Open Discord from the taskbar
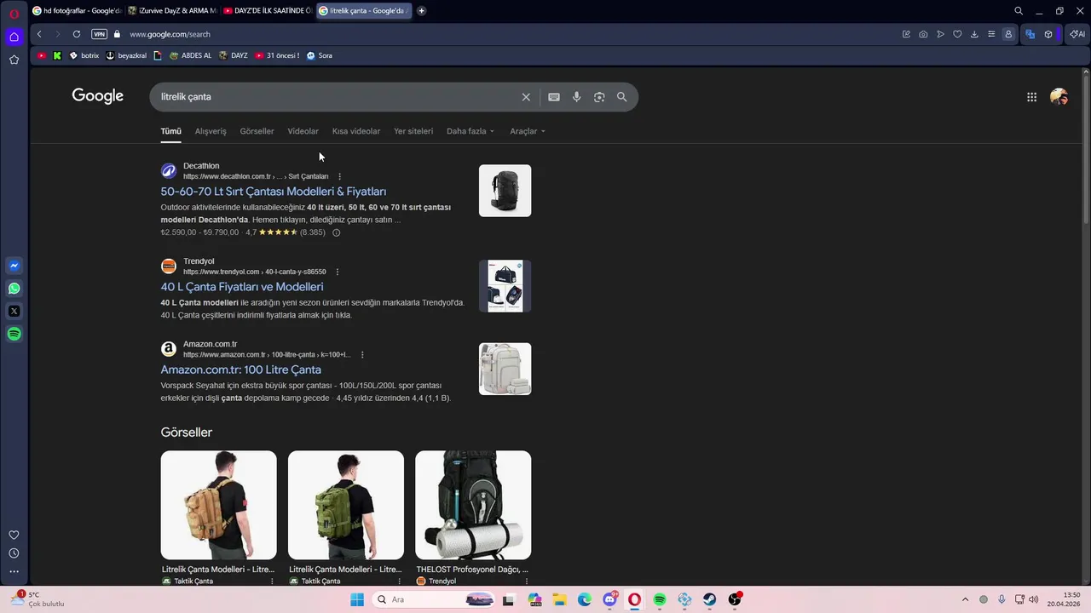 coord(609,599)
